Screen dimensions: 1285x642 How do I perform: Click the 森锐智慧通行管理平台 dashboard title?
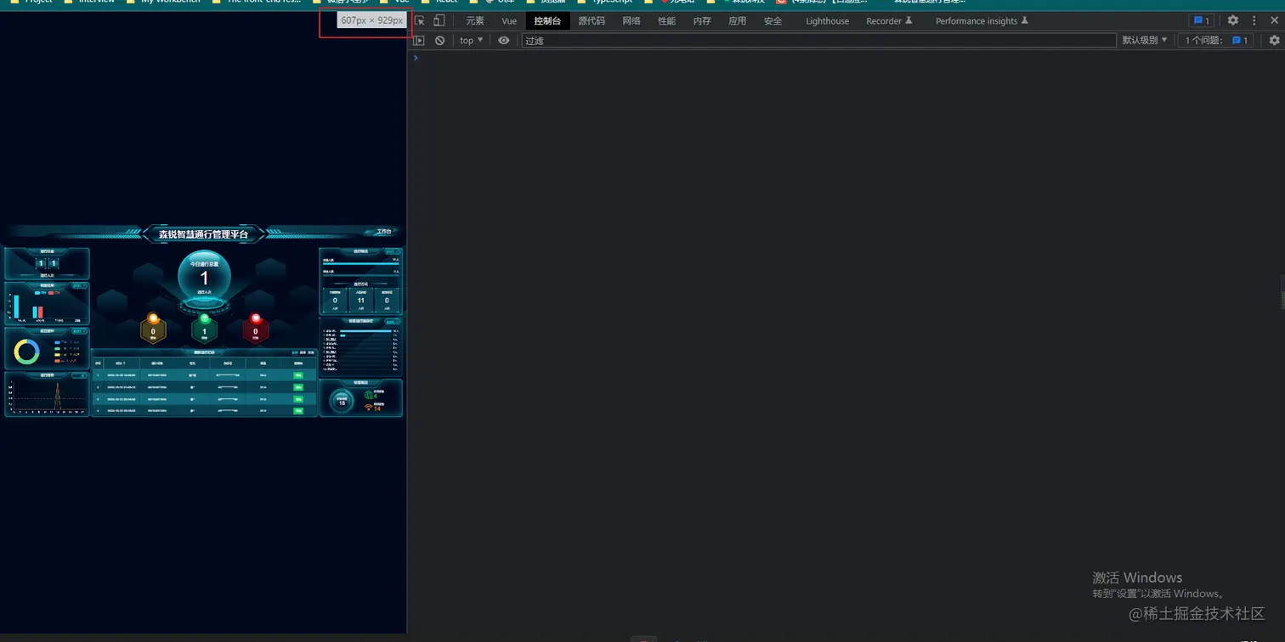pos(204,234)
